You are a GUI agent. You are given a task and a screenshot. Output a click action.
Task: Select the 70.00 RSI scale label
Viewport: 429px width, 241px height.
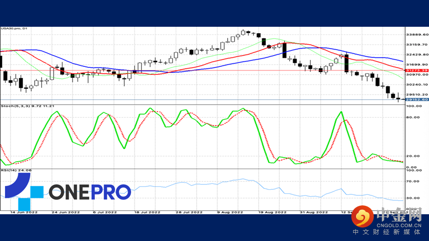pyautogui.click(x=413, y=181)
